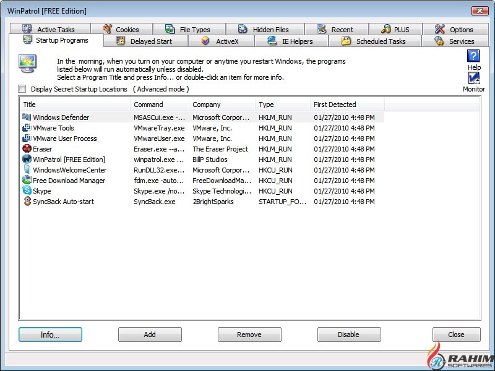Select the VMware User Process title
Image resolution: width=495 pixels, height=371 pixels.
click(65, 138)
